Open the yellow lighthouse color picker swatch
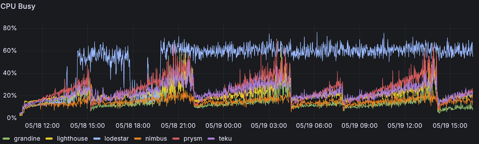Screen dimensions: 479x144 click(49, 139)
